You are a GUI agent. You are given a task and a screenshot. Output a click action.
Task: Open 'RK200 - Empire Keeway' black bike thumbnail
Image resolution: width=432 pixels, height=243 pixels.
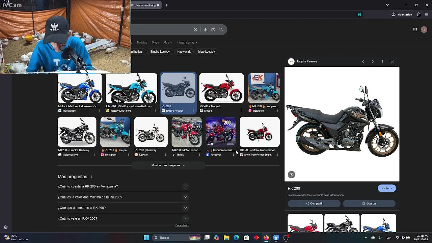pyautogui.click(x=77, y=132)
